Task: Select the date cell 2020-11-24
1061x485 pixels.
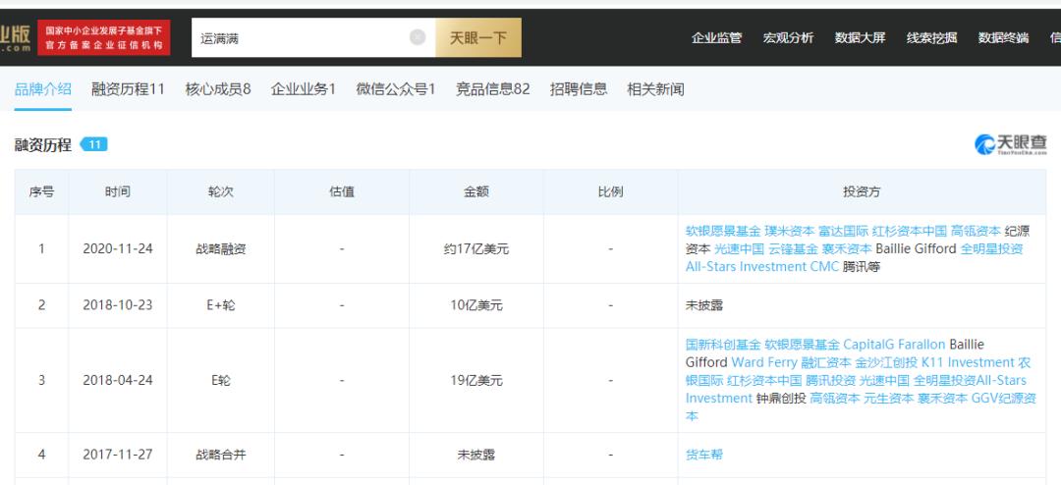Action: coord(118,249)
